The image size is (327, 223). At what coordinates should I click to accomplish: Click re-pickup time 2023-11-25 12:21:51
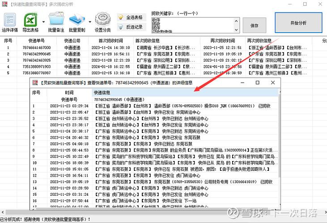[222, 48]
